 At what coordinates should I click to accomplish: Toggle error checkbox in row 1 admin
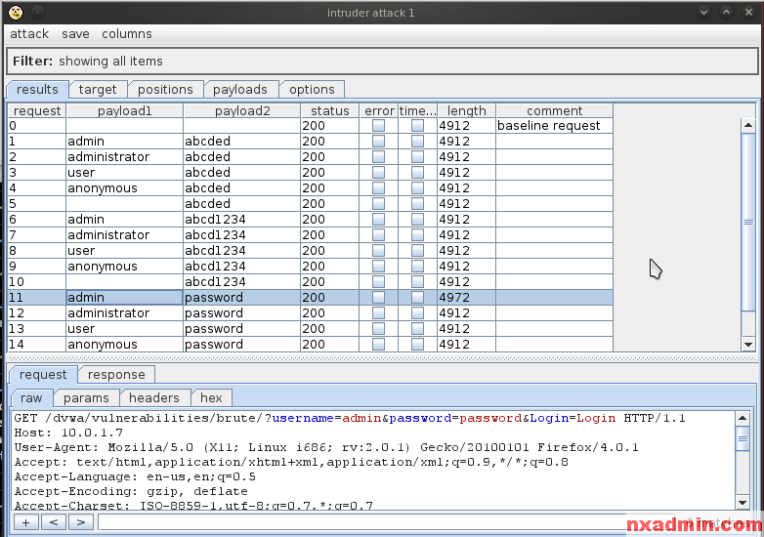(x=378, y=142)
